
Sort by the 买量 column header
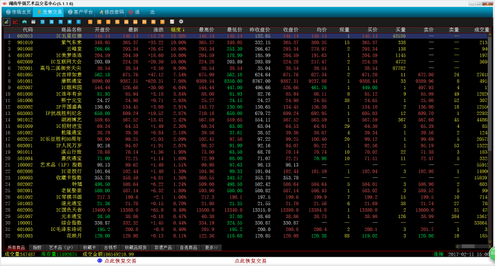pos(400,30)
